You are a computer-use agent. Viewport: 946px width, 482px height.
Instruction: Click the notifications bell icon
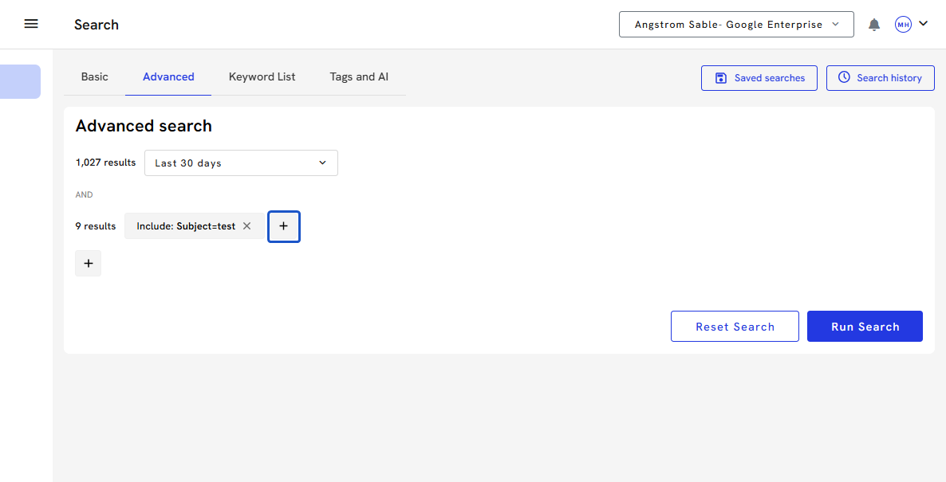[874, 25]
